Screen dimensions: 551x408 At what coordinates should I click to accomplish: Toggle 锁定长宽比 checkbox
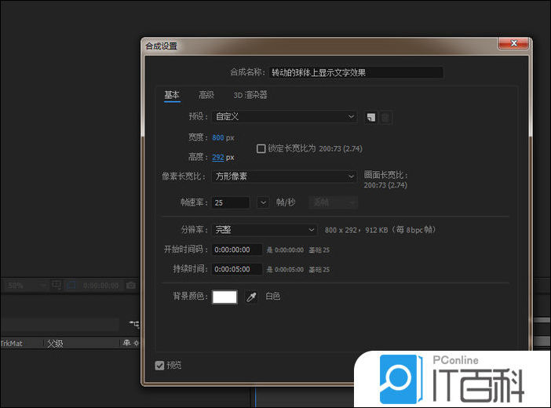click(261, 148)
